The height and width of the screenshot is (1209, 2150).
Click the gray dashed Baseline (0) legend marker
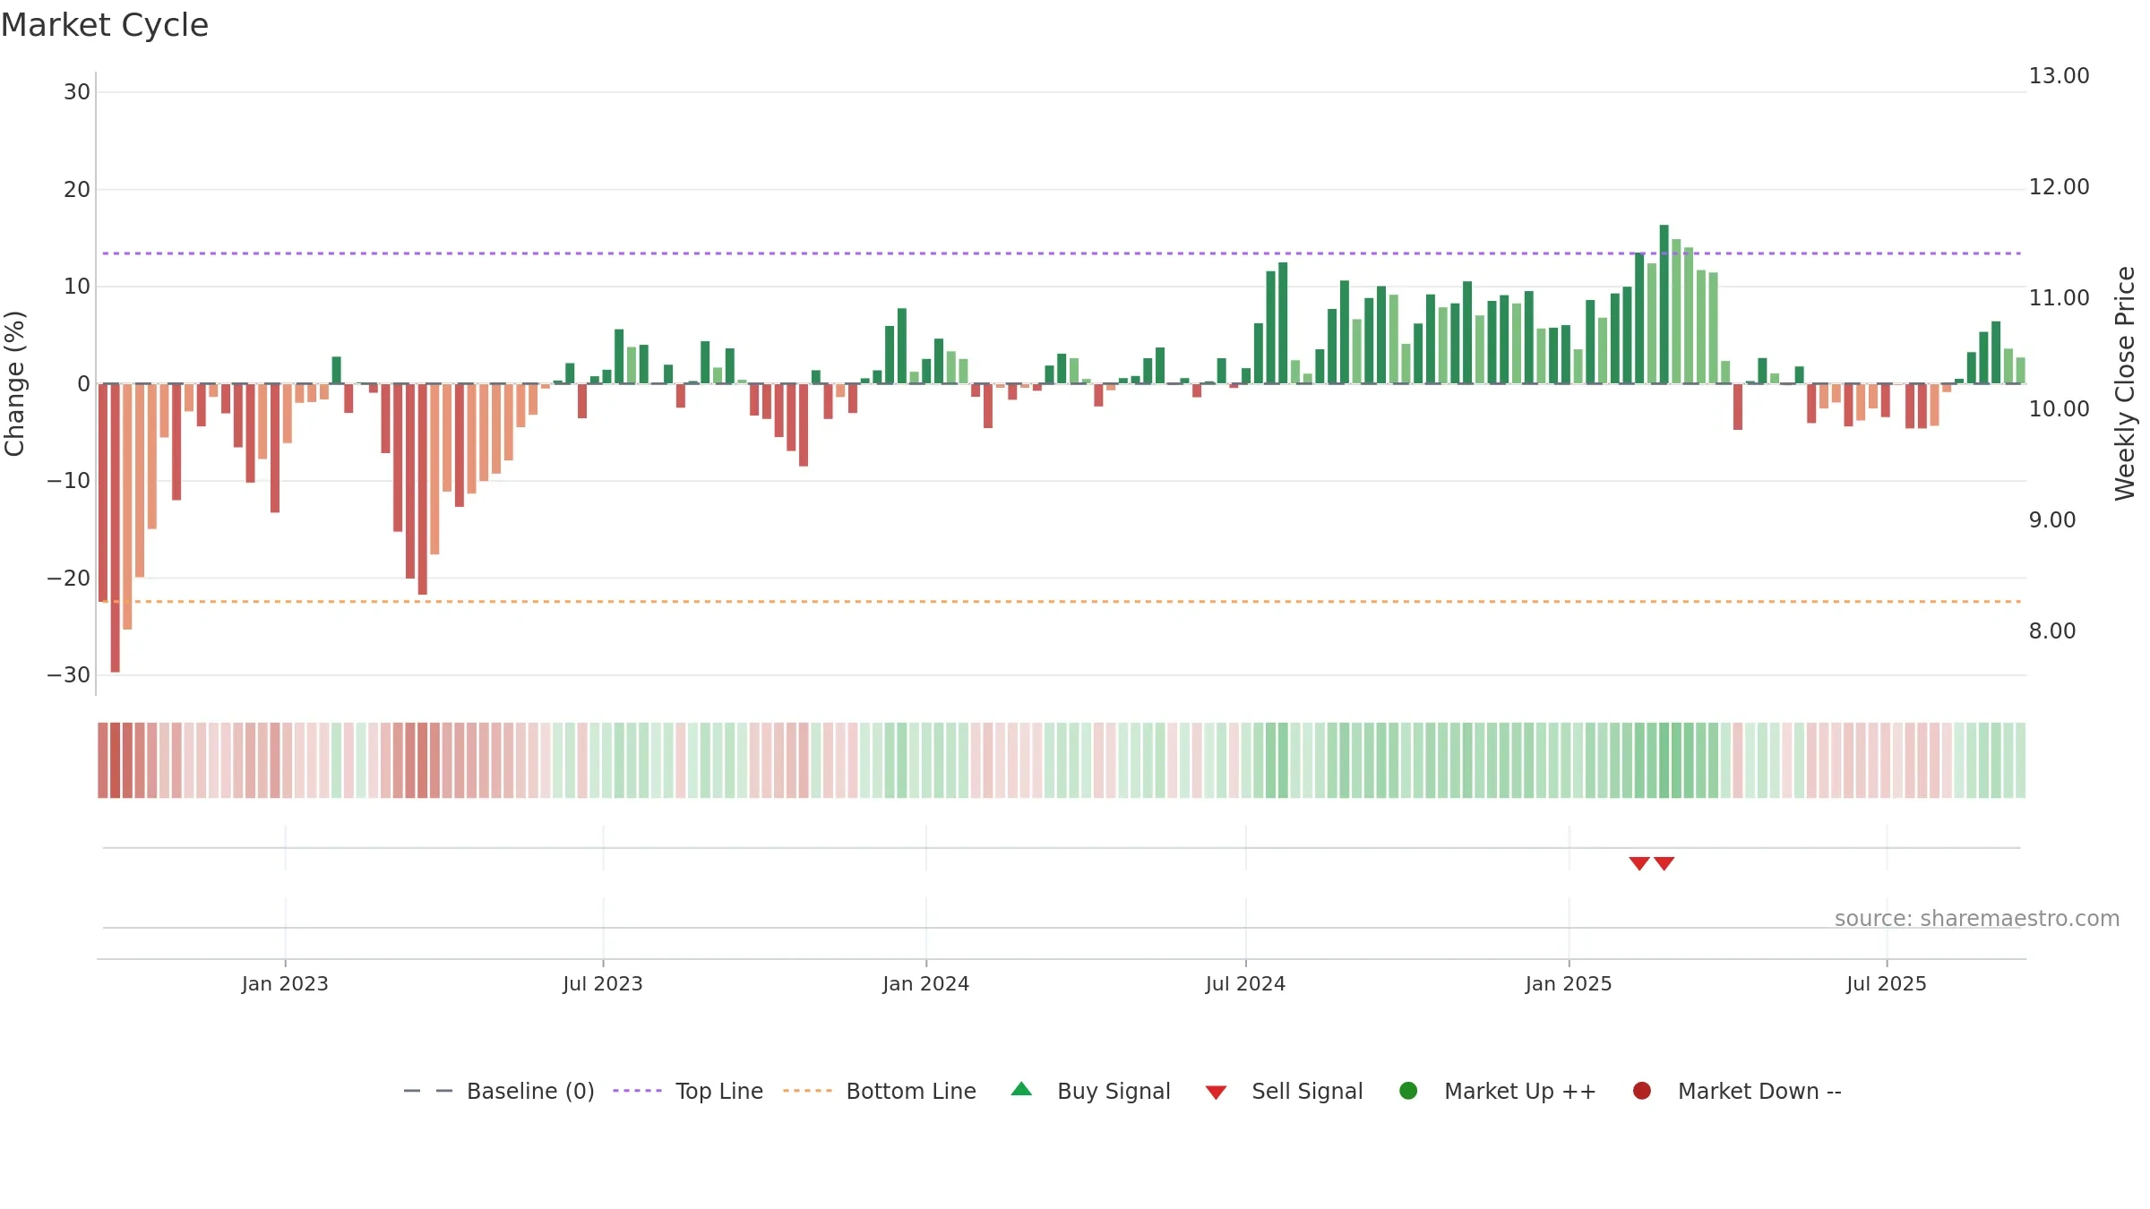click(428, 1091)
